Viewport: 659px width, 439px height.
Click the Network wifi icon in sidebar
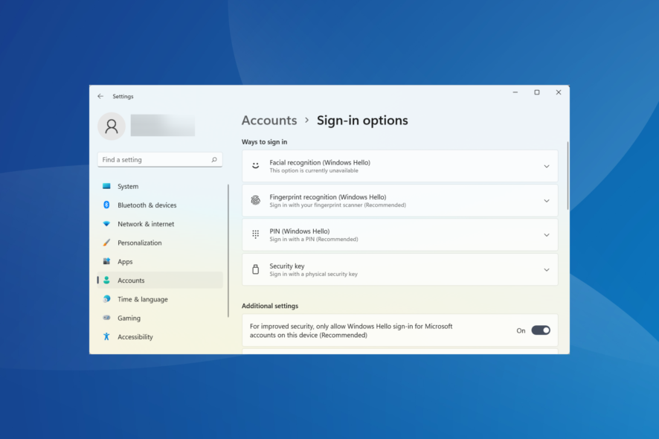[x=107, y=224]
